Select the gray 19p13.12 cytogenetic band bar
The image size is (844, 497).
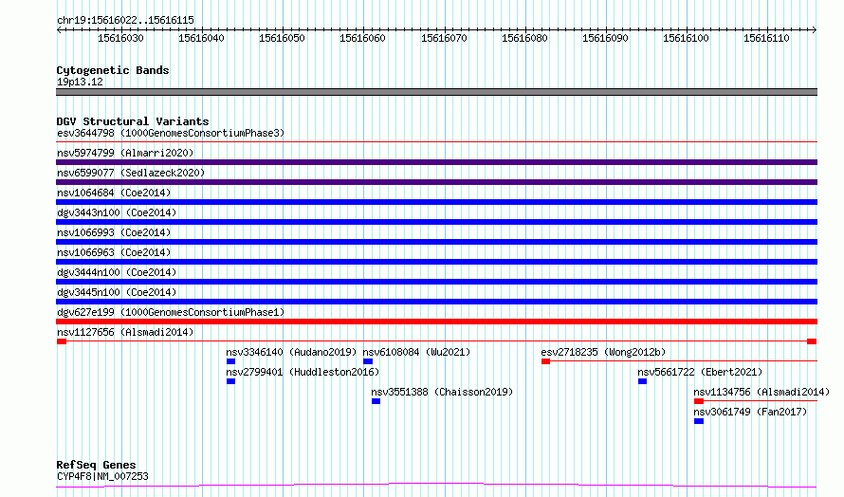pyautogui.click(x=436, y=92)
